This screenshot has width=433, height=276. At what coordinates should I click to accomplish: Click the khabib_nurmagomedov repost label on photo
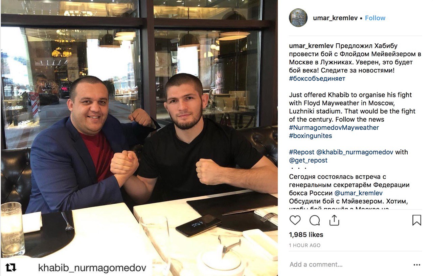pos(92,268)
